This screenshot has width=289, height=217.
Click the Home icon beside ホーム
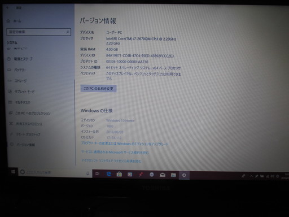8,21
